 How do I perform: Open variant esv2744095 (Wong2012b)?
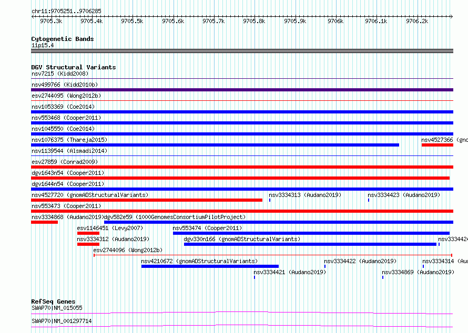(x=66, y=96)
